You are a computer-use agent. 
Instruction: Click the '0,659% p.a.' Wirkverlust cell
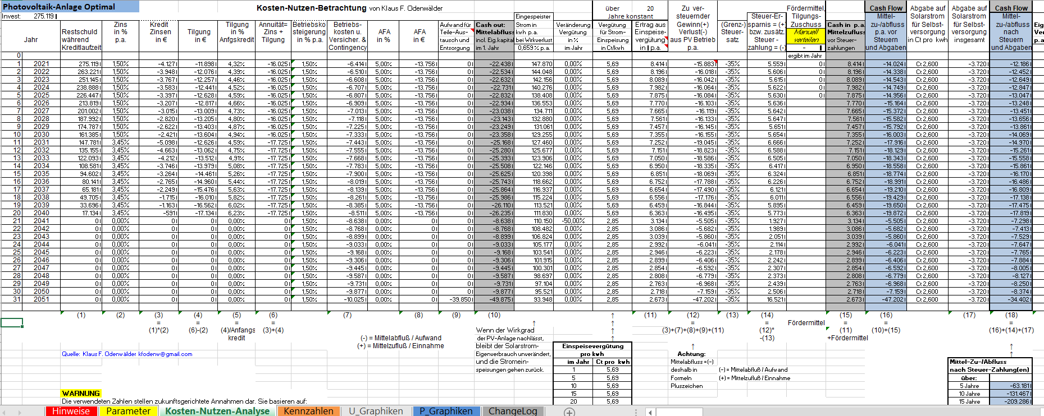coord(534,48)
